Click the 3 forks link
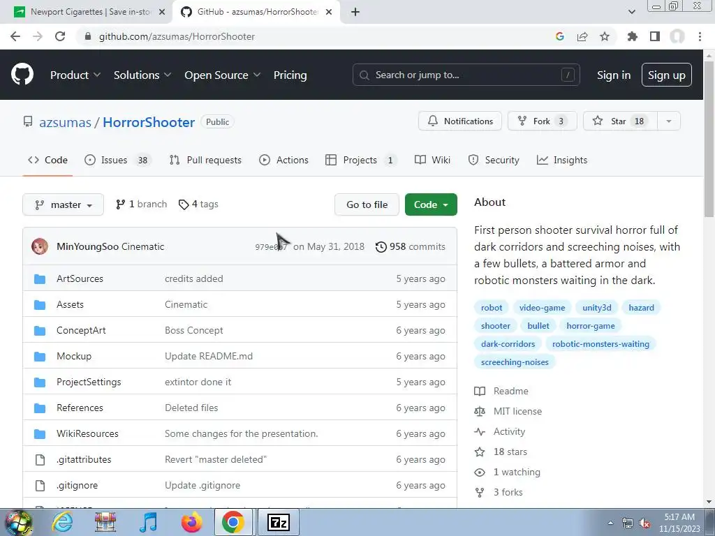Screen dimensions: 715x536 (x=508, y=492)
